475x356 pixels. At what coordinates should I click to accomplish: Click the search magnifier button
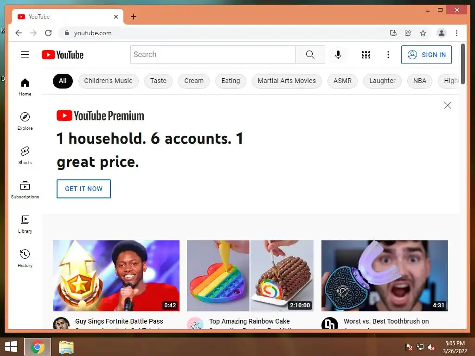[x=310, y=55]
